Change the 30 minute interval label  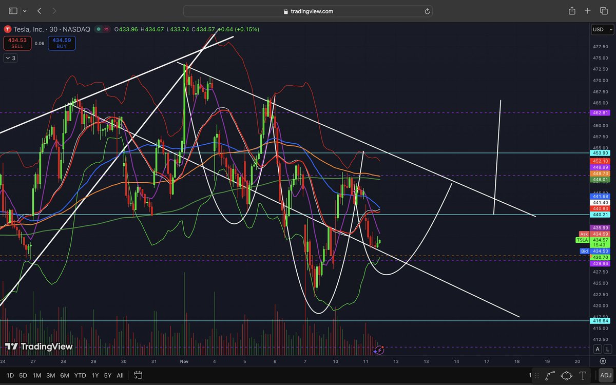54,29
